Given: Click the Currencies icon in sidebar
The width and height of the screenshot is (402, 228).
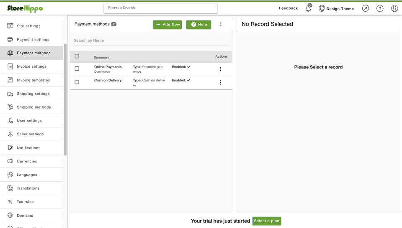Looking at the screenshot, I should tap(10, 161).
